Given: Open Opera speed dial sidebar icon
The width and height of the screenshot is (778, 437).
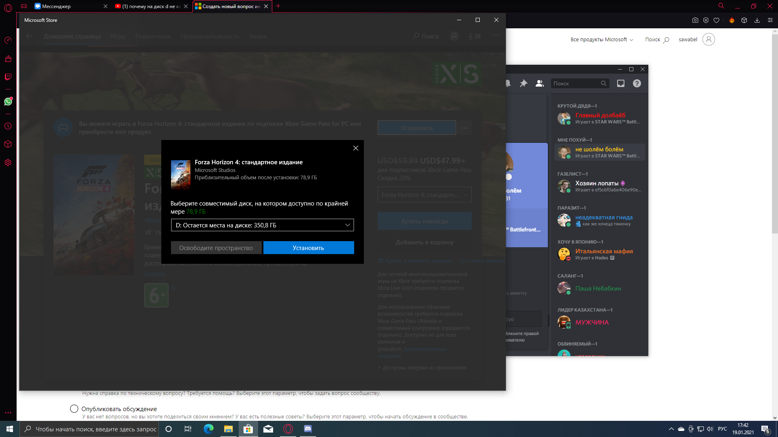Looking at the screenshot, I should (x=8, y=40).
